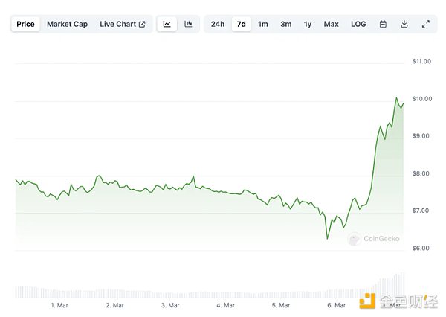446x317 pixels.
Task: Click the $10.00 price axis label
Action: click(x=421, y=99)
